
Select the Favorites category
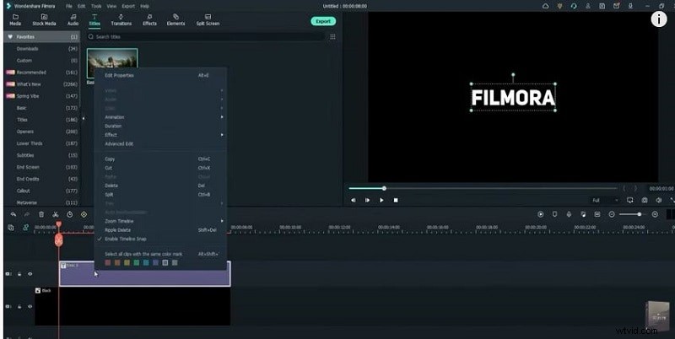point(41,37)
